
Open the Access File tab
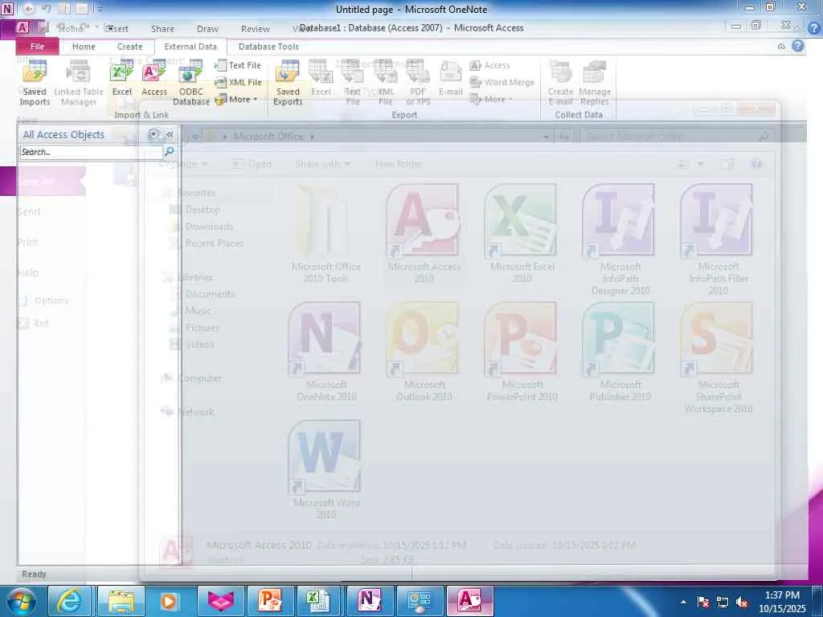coord(37,46)
